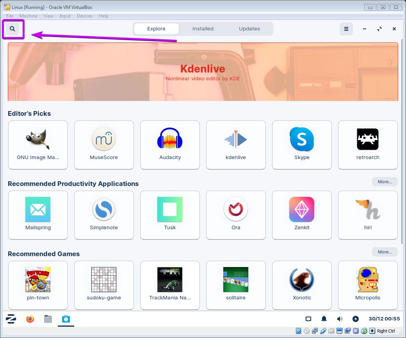
Task: Open the solitaire game card
Action: (236, 285)
